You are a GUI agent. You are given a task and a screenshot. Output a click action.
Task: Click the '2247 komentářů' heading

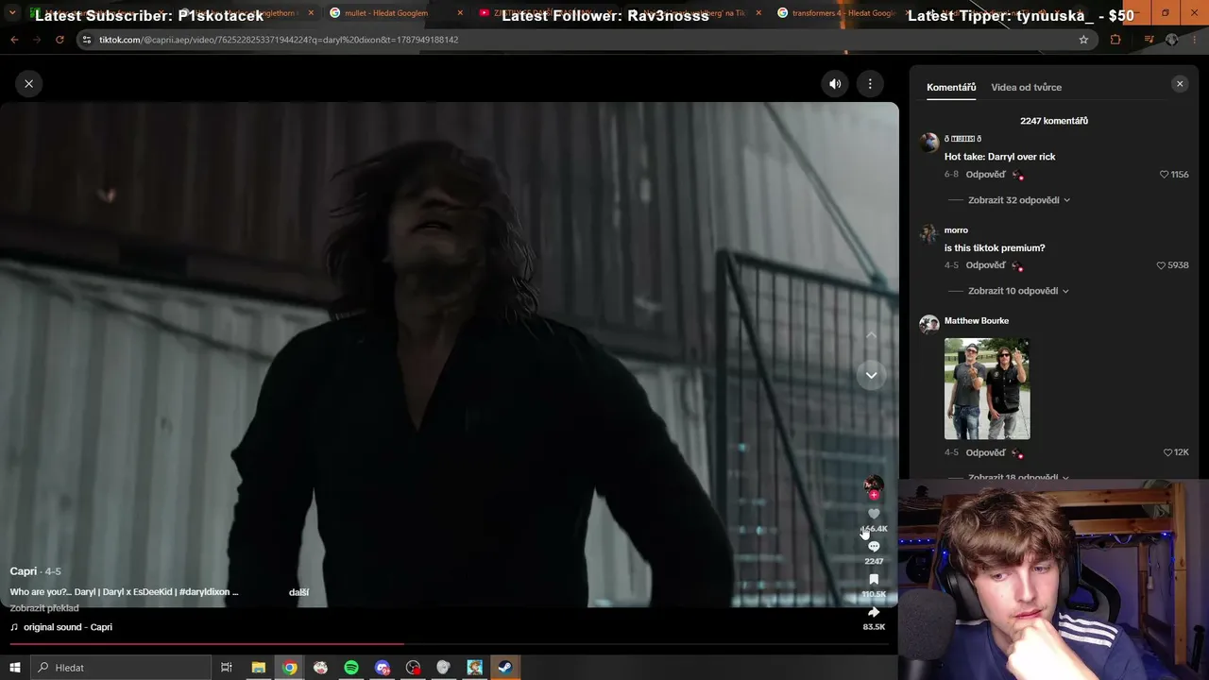click(x=1054, y=121)
